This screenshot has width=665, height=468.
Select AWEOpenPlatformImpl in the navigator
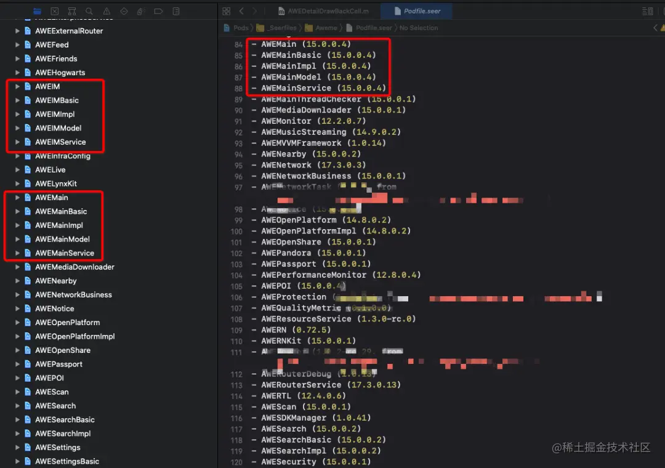tap(75, 336)
